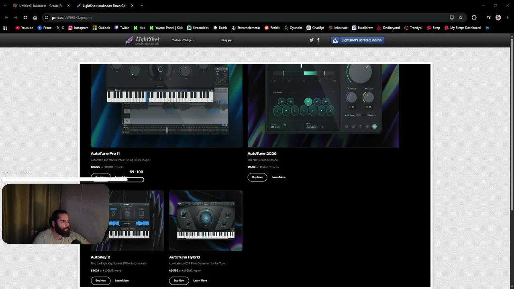
Task: Expand the Turkish - Türkçe language dropdown
Action: 183,40
